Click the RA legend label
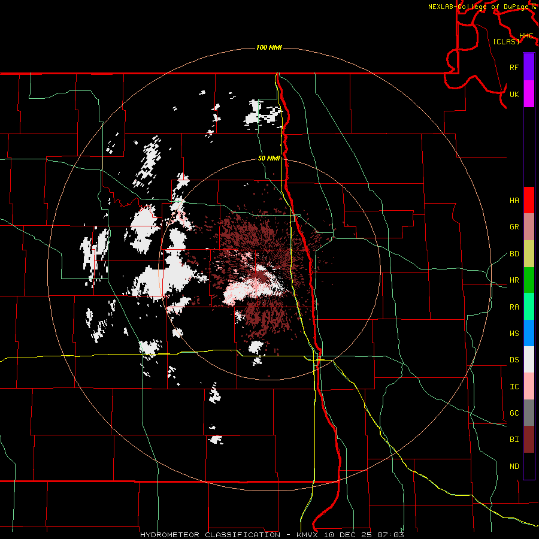Image resolution: width=539 pixels, height=539 pixels. click(514, 307)
